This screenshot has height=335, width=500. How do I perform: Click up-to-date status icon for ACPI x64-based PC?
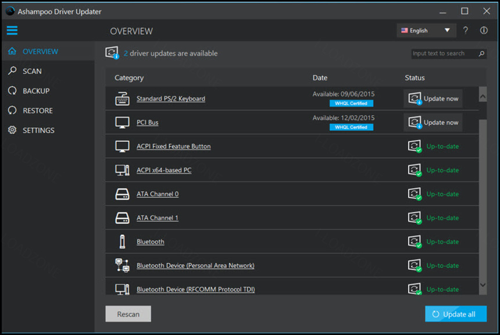[415, 170]
